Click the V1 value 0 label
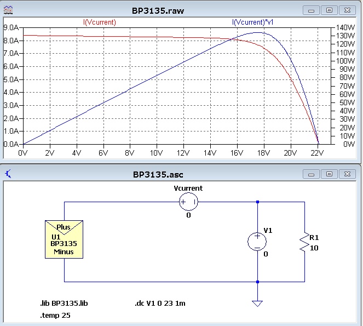This screenshot has height=326, width=363. coord(266,254)
